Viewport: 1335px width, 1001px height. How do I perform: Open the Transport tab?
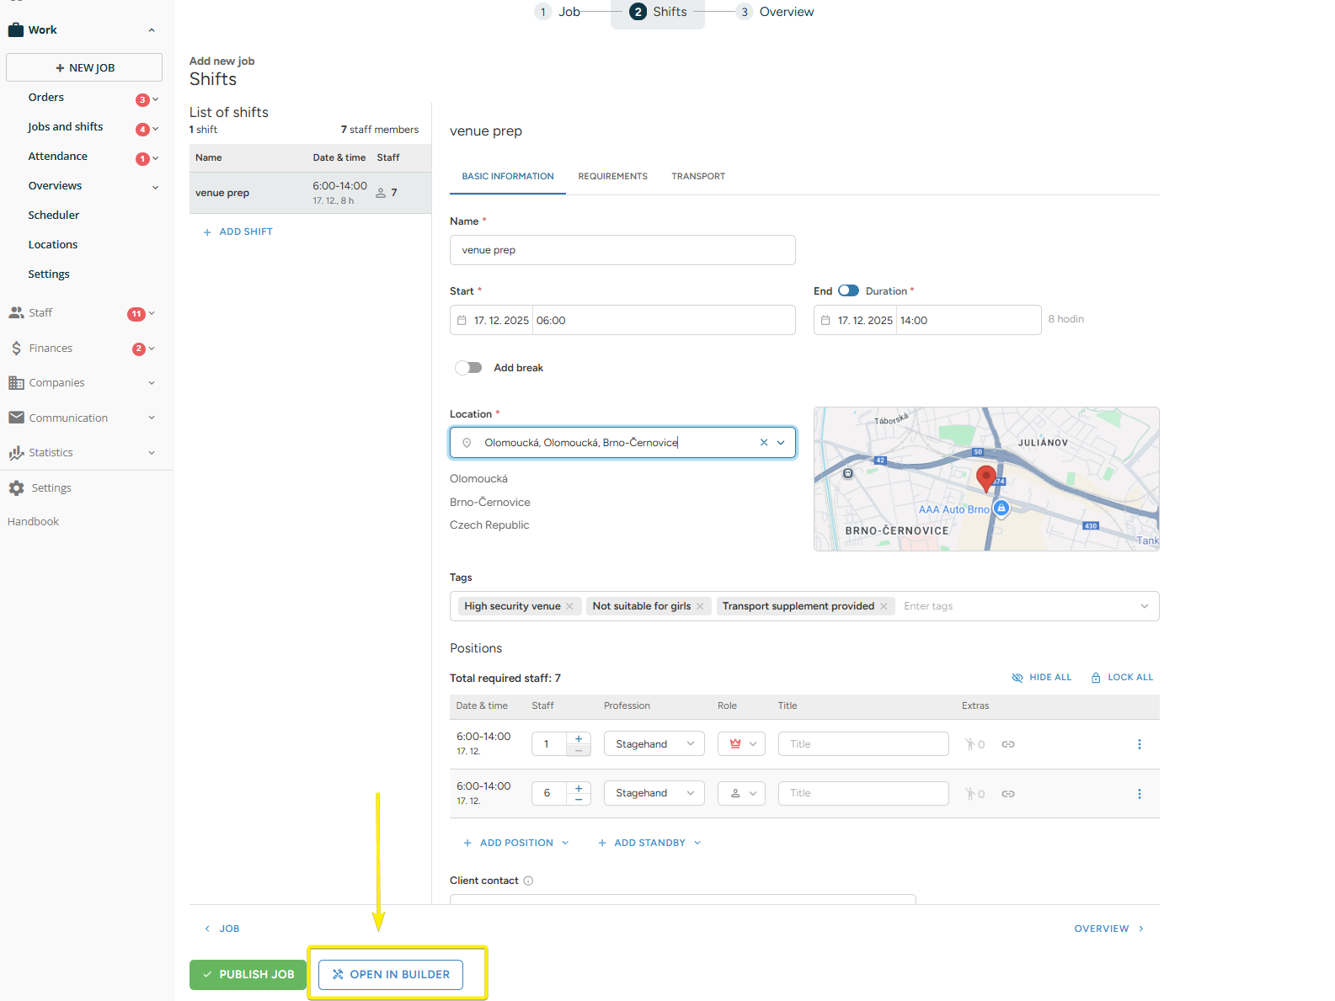coord(697,177)
